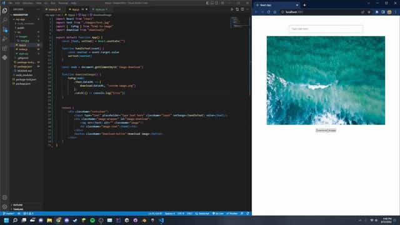The image size is (400, 225).
Task: Open style.css in the Explorer tree
Action: tap(24, 54)
